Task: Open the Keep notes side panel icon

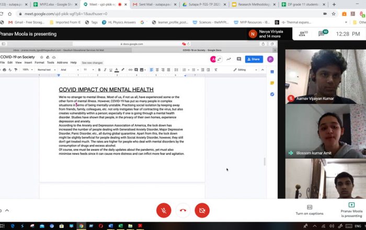Action: [272, 83]
